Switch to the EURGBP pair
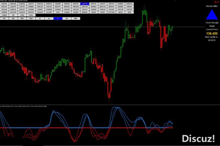 [x=58, y=4]
